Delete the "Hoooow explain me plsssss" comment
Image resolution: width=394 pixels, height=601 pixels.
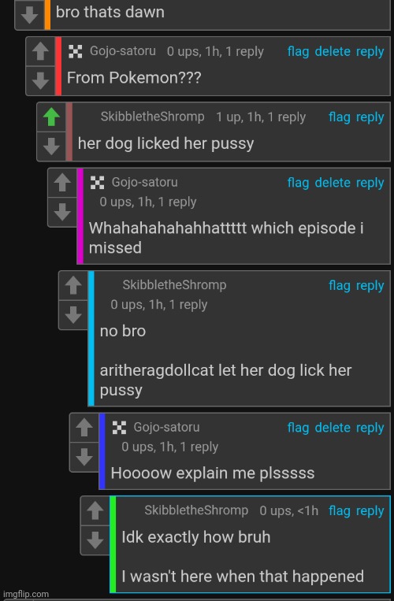(x=333, y=428)
